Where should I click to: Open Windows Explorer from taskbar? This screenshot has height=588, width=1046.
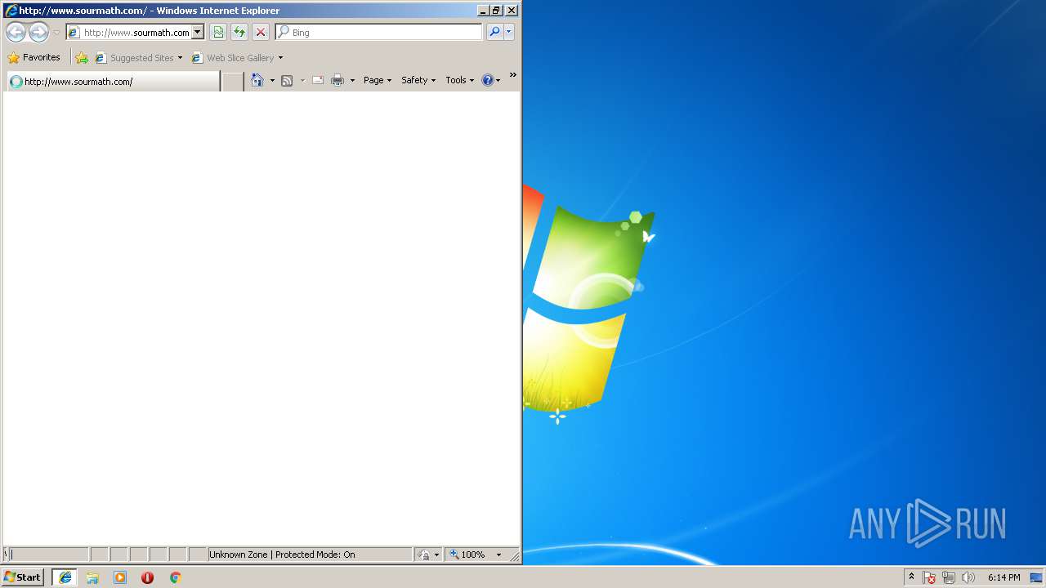pos(92,577)
